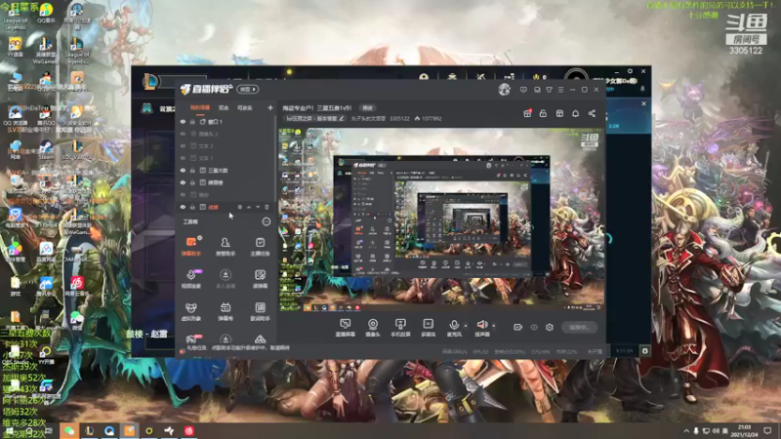Add a 手机投屏 phone mirroring source

pos(400,328)
